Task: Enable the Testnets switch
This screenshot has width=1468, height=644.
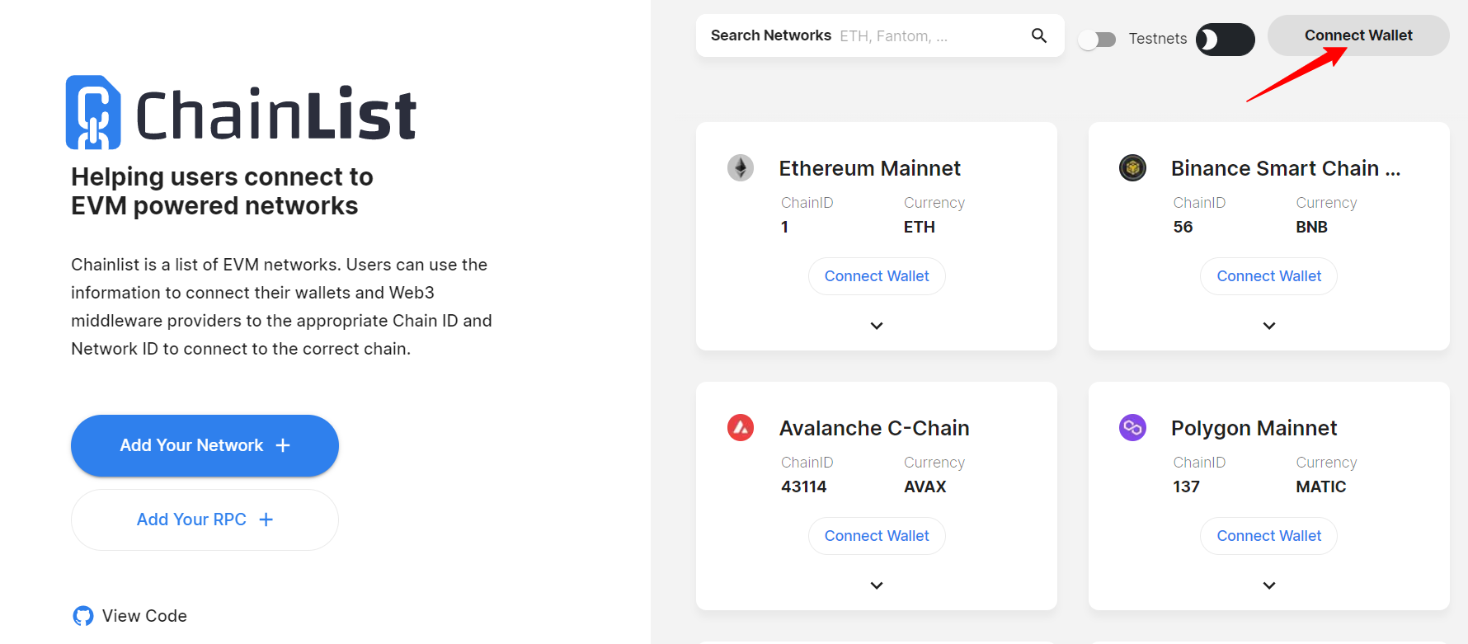Action: [x=1097, y=40]
